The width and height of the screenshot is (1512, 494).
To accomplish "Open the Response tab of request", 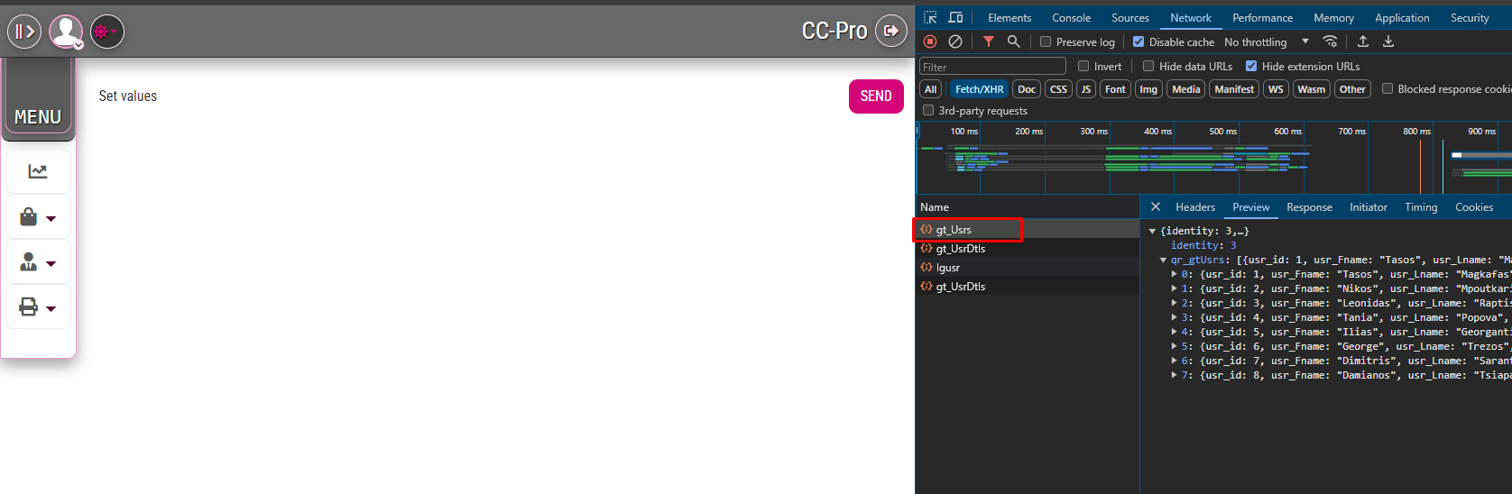I will coord(1309,207).
